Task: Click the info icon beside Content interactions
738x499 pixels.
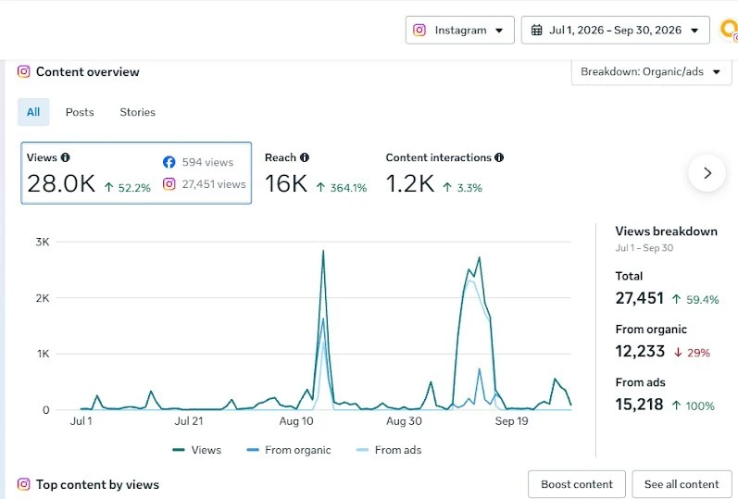Action: click(x=499, y=157)
